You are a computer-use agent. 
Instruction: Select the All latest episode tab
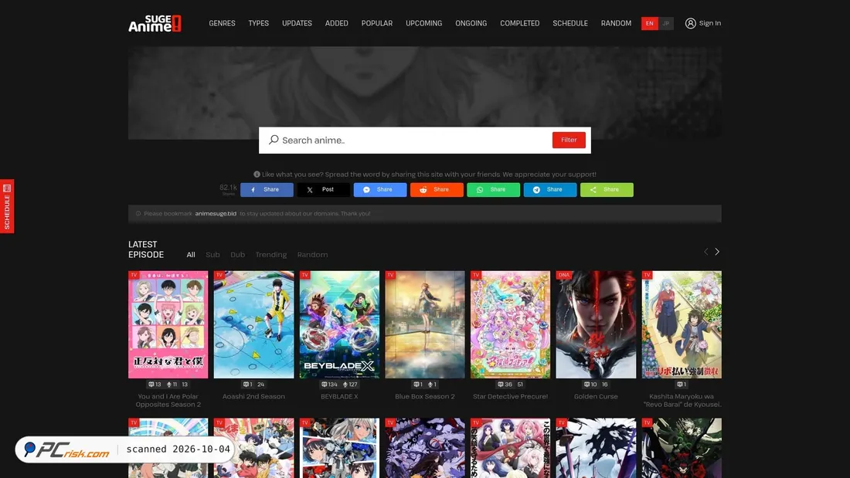click(191, 255)
